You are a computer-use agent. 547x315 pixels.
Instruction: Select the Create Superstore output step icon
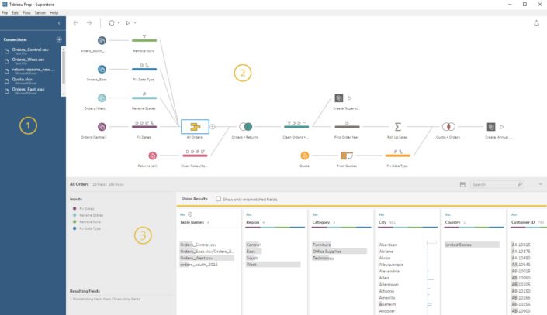click(x=339, y=98)
